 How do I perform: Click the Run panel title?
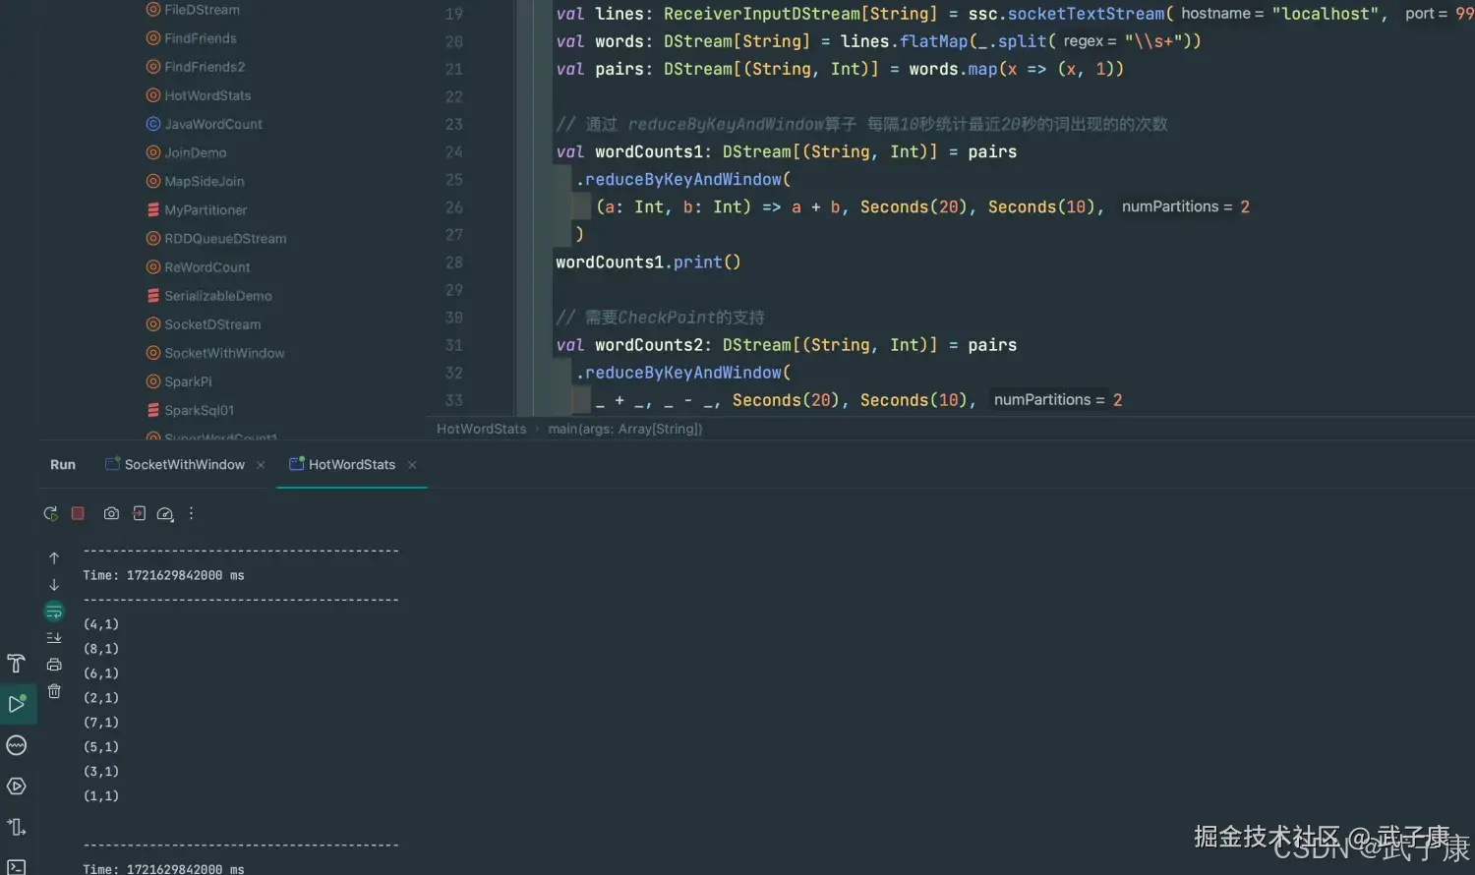pyautogui.click(x=63, y=465)
